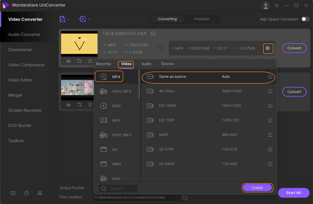The width and height of the screenshot is (313, 204).
Task: Click the second video collage thumbnail
Action: 77,87
